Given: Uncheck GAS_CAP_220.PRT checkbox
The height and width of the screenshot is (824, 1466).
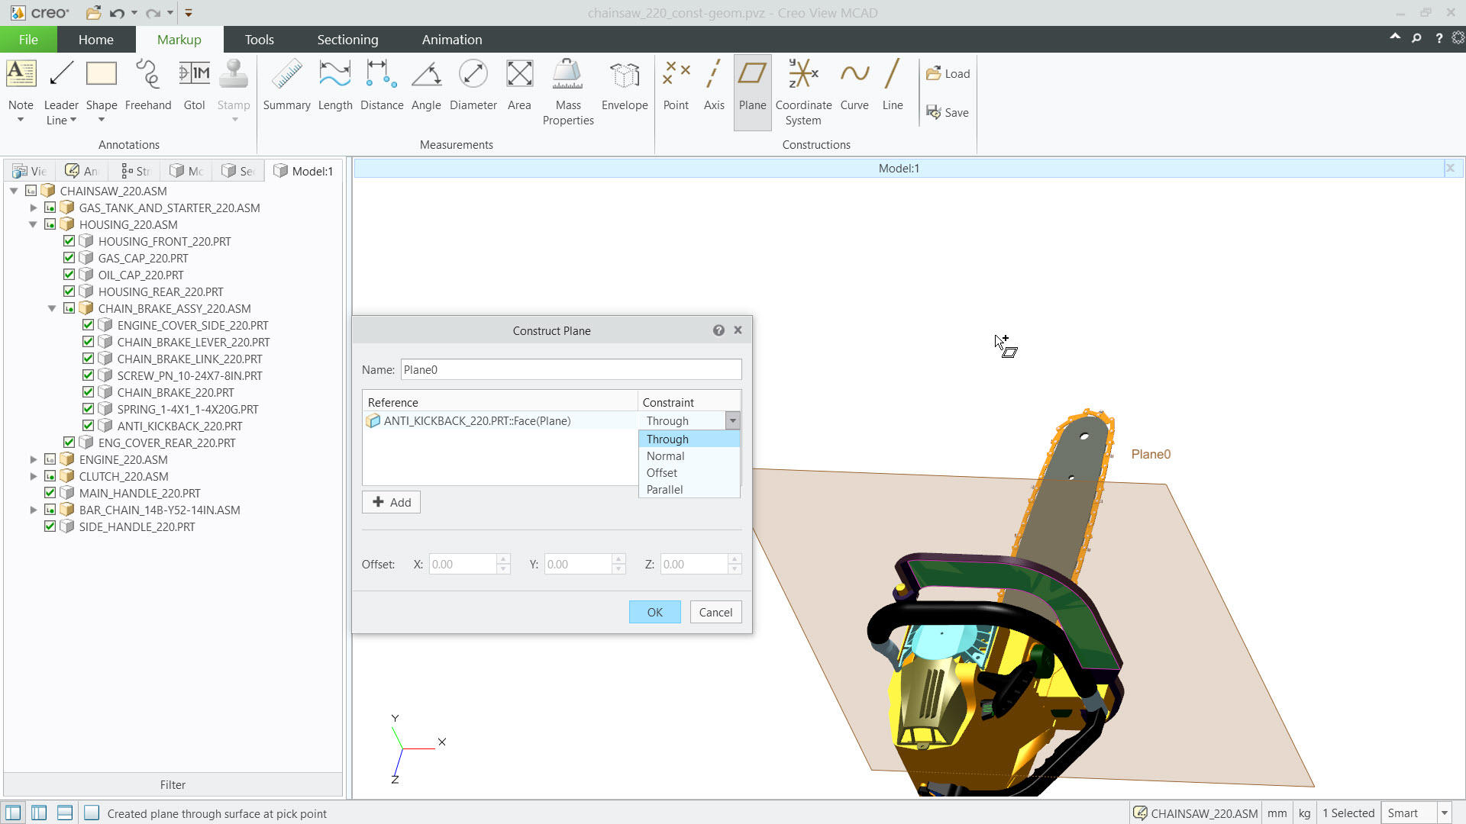Looking at the screenshot, I should pyautogui.click(x=69, y=258).
